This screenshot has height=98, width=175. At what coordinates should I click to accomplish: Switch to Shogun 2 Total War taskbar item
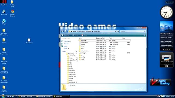pos(26,96)
